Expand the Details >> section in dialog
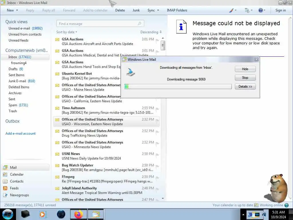 [245, 87]
